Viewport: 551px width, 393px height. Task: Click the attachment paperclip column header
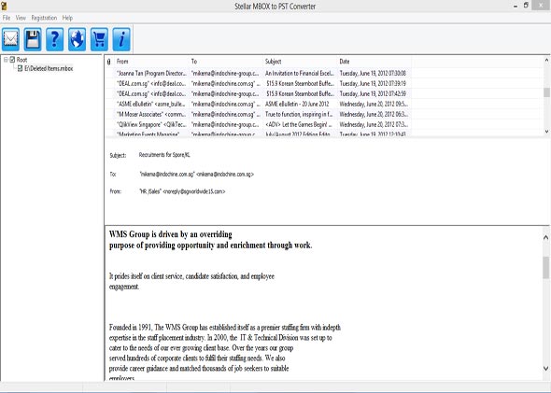(x=109, y=62)
